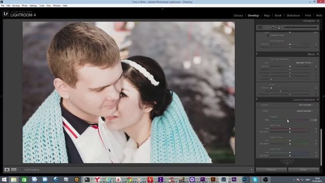
Task: Collapse the Effects panel
Action: [x=318, y=54]
